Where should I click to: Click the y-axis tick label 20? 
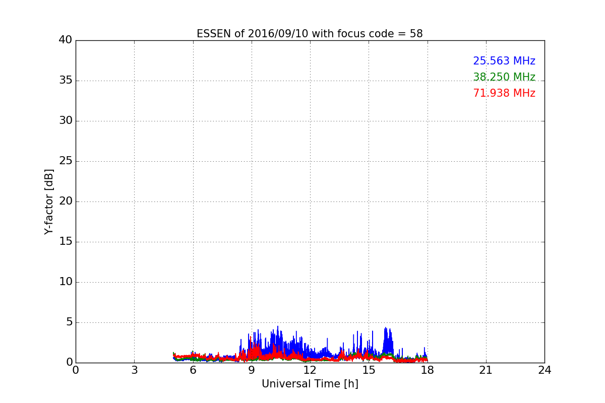point(66,201)
